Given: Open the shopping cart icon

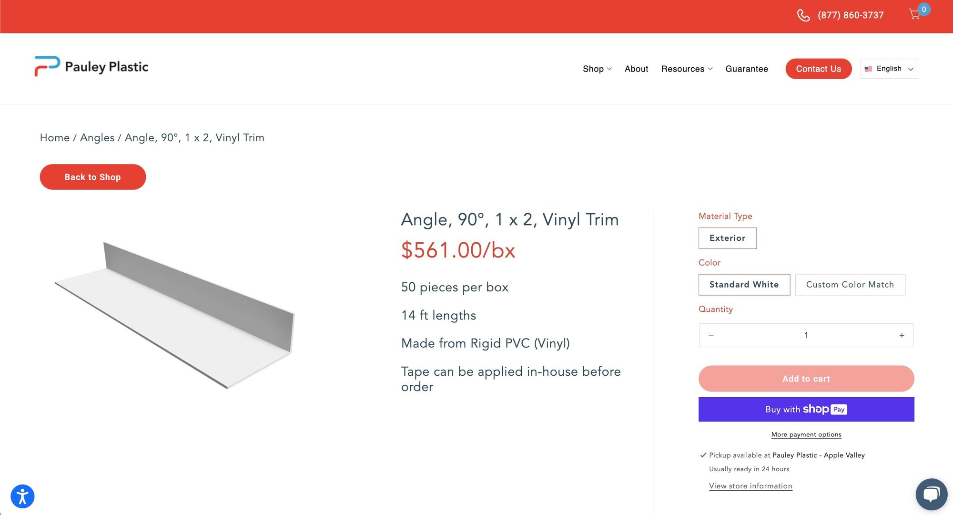Looking at the screenshot, I should (915, 14).
